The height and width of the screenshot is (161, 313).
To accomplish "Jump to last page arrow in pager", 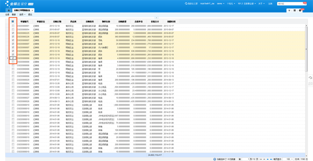I will click(x=271, y=159).
